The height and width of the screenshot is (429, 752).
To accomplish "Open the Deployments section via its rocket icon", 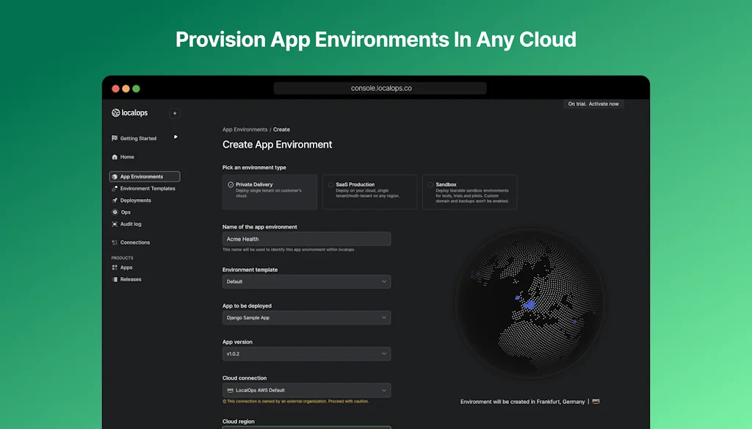I will coord(116,200).
